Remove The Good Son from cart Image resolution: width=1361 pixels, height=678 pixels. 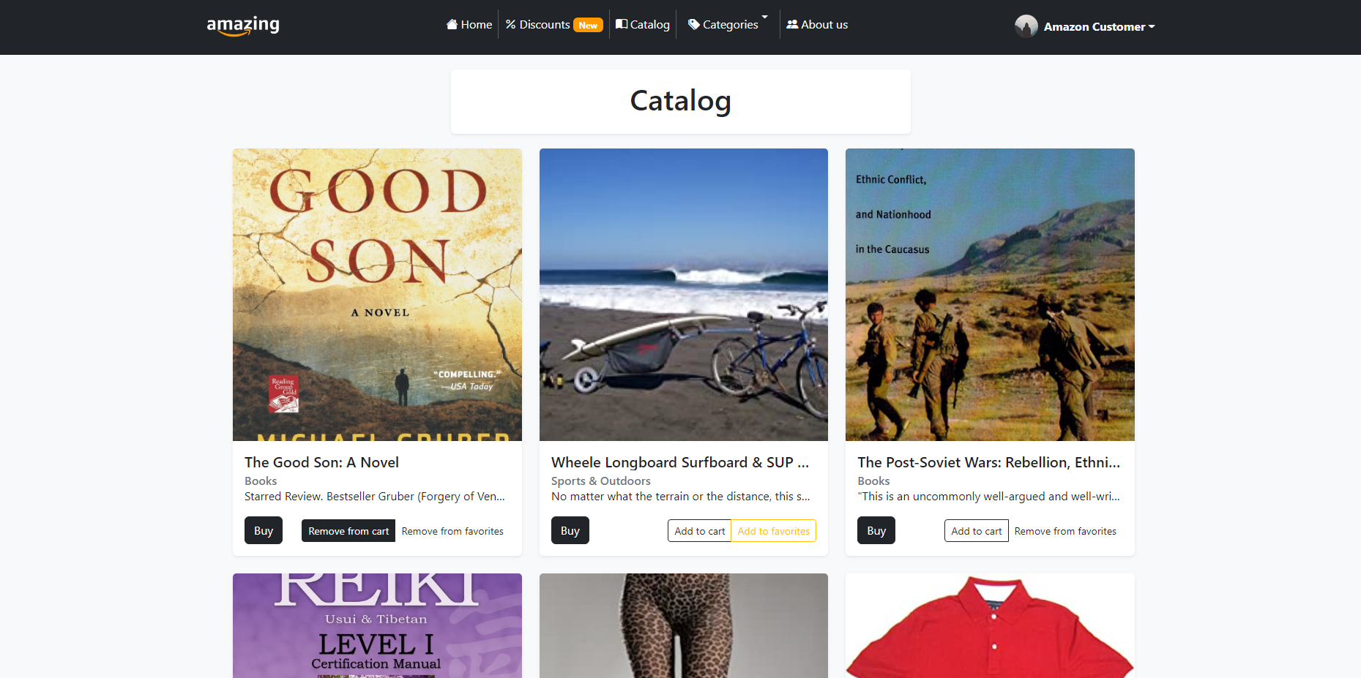348,531
